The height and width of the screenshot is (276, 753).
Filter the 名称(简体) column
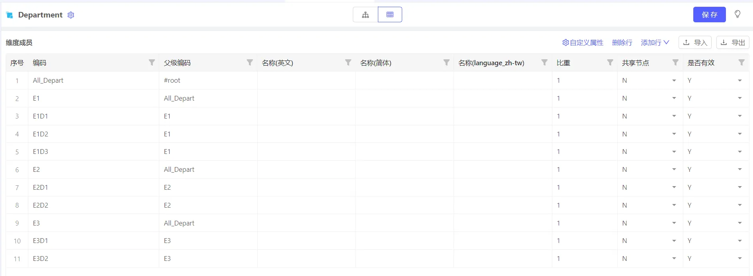(x=446, y=62)
